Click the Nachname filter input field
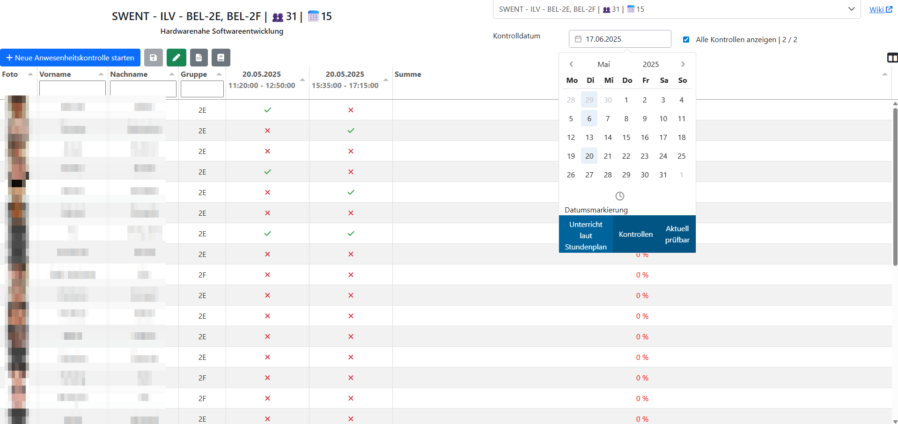Image resolution: width=898 pixels, height=424 pixels. pos(143,88)
